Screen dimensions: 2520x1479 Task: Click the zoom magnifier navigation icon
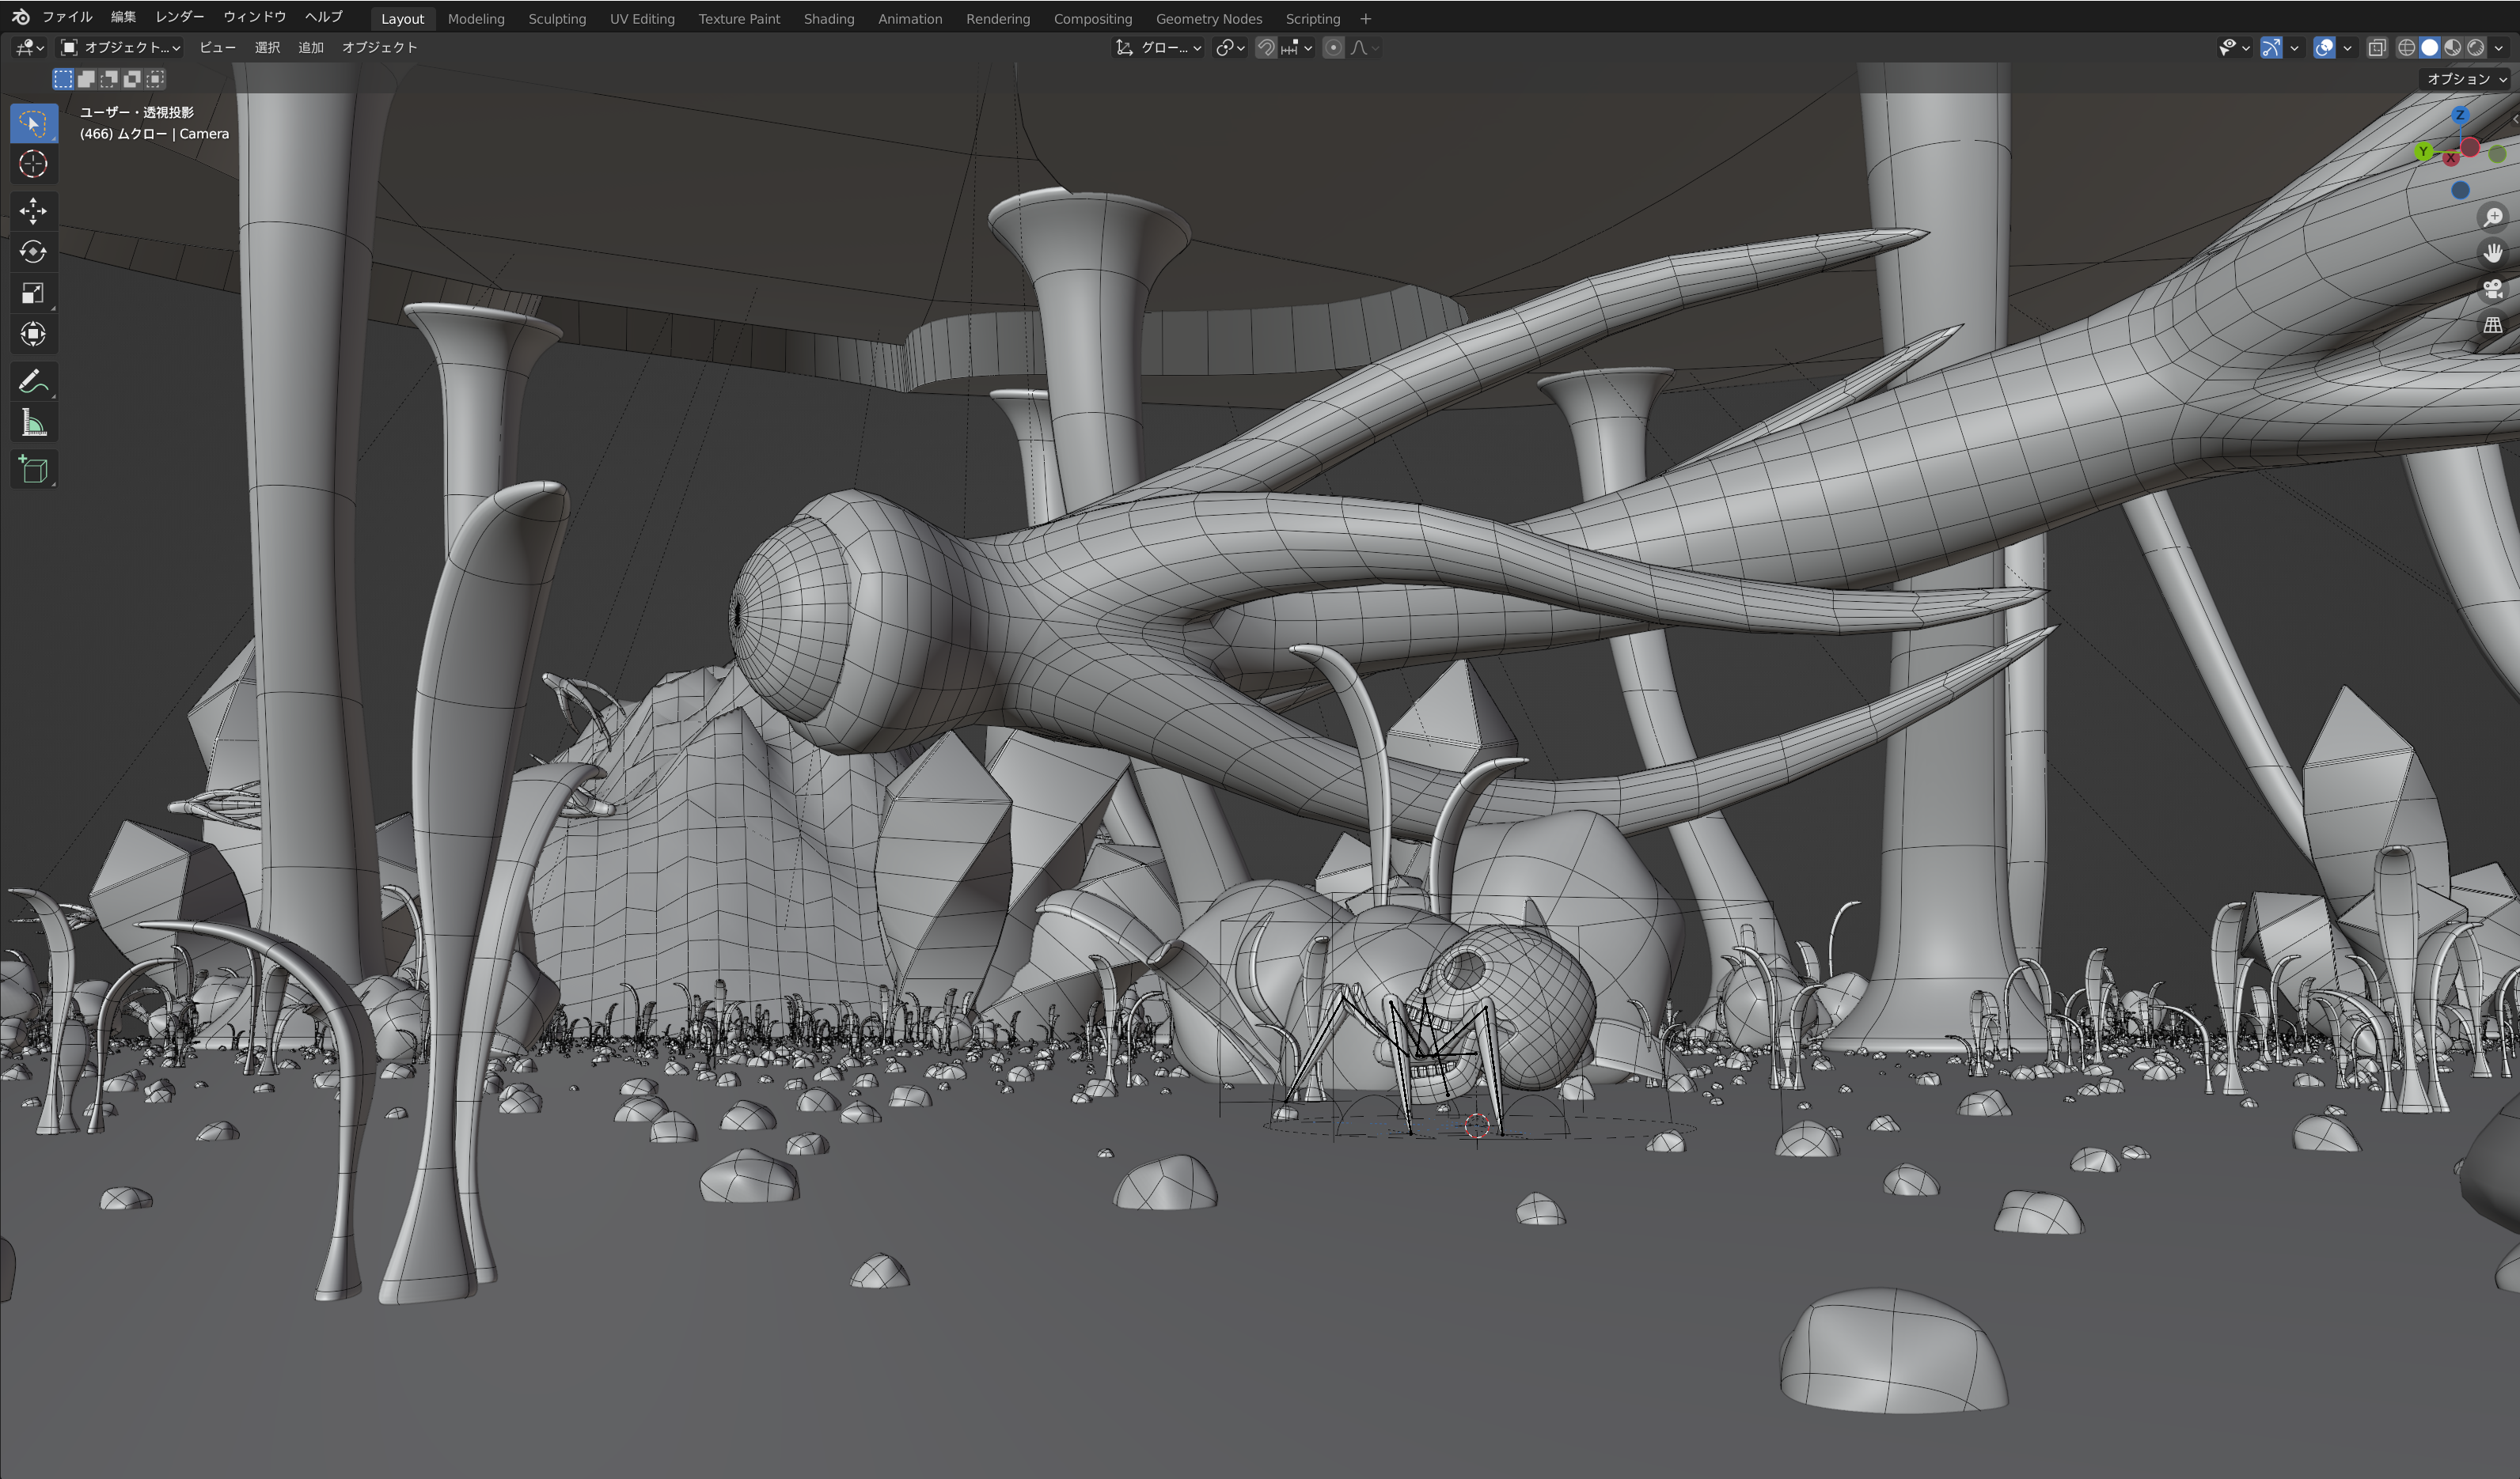[x=2493, y=217]
